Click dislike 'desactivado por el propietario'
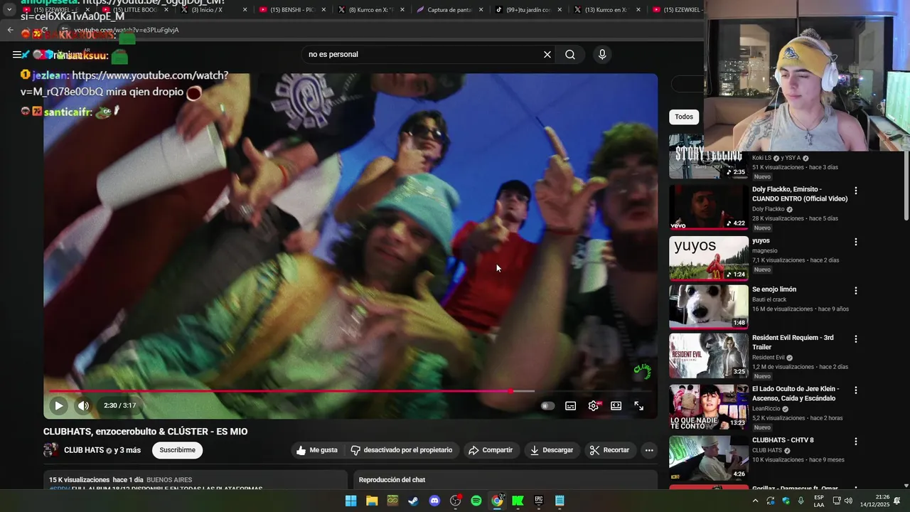This screenshot has width=910, height=512. click(x=402, y=450)
